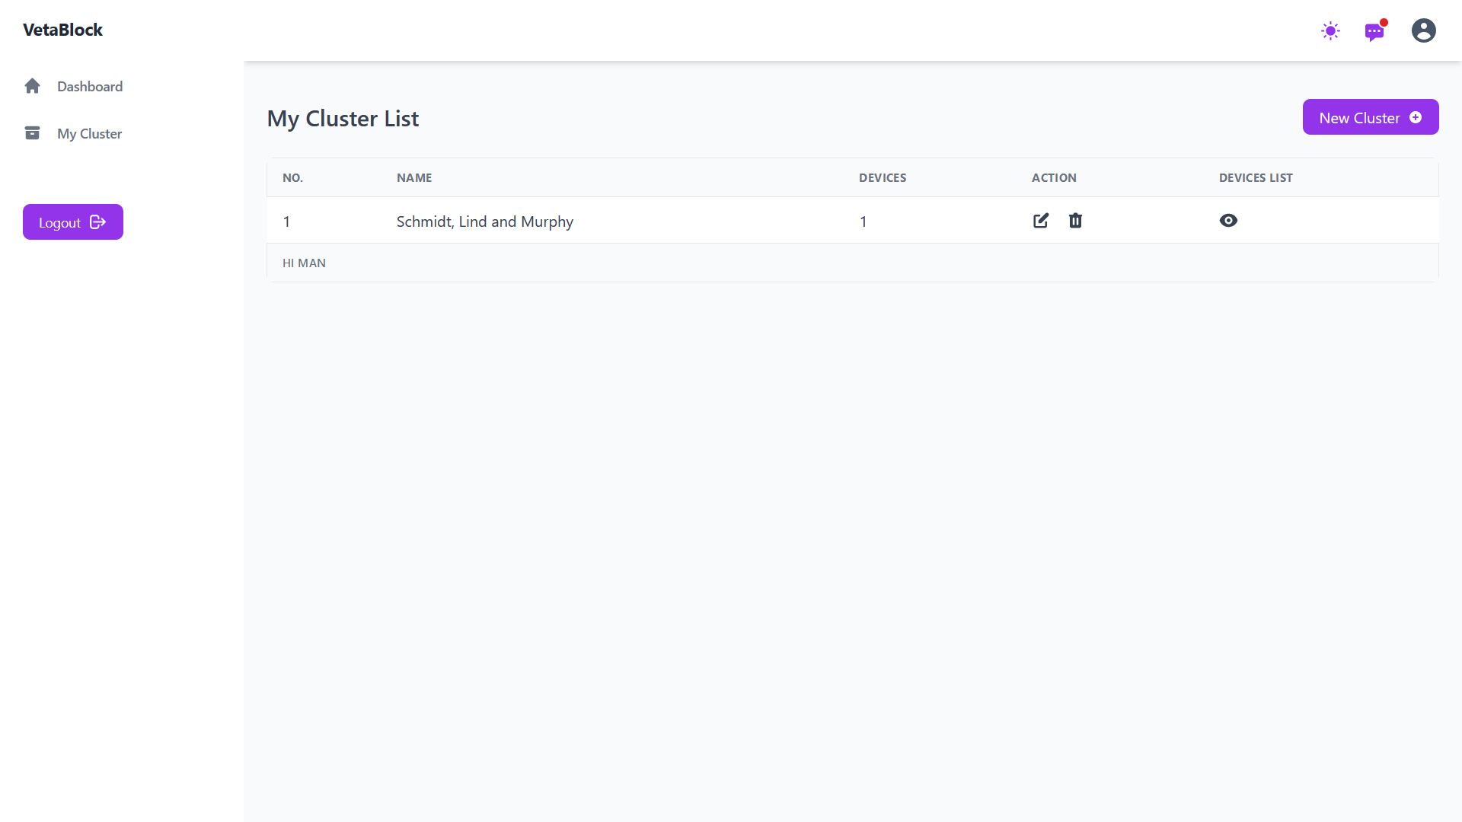Click the plus icon in New Cluster

[1416, 117]
